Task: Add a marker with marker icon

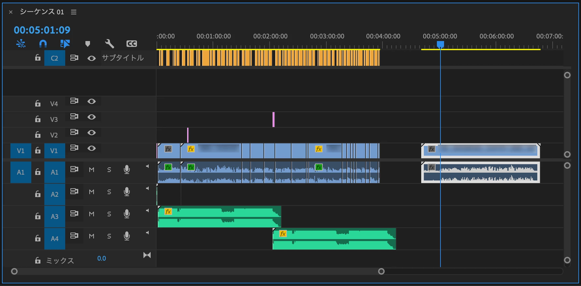Action: (87, 44)
